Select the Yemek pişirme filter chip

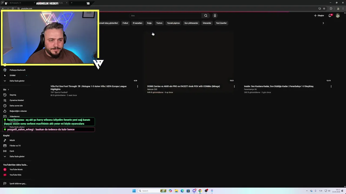click(173, 23)
